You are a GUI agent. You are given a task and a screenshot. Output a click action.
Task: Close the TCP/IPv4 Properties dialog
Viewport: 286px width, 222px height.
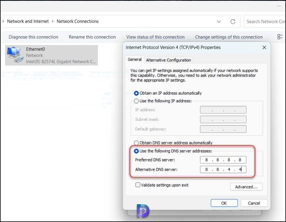click(264, 47)
